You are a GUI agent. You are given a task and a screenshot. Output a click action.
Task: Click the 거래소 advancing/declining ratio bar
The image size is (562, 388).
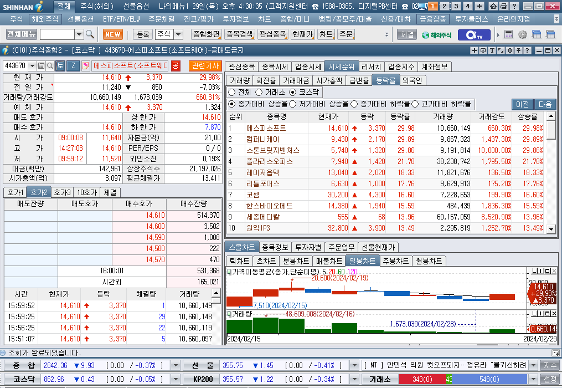(463, 379)
